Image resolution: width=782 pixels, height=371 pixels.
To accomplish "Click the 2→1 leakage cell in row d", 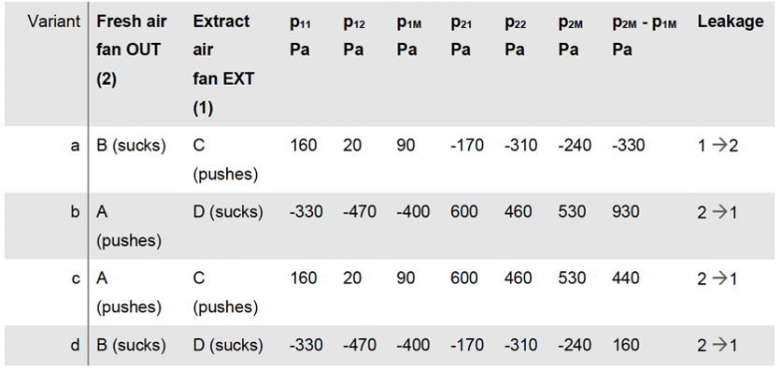I will click(718, 345).
